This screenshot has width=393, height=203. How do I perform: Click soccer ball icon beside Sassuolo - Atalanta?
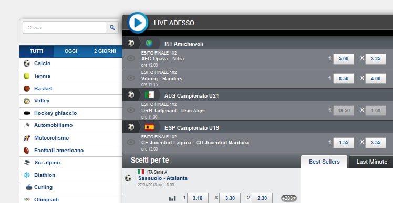[x=128, y=178]
